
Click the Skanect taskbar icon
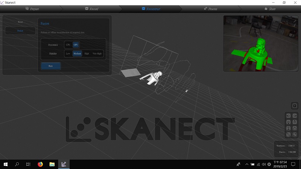coord(64,164)
